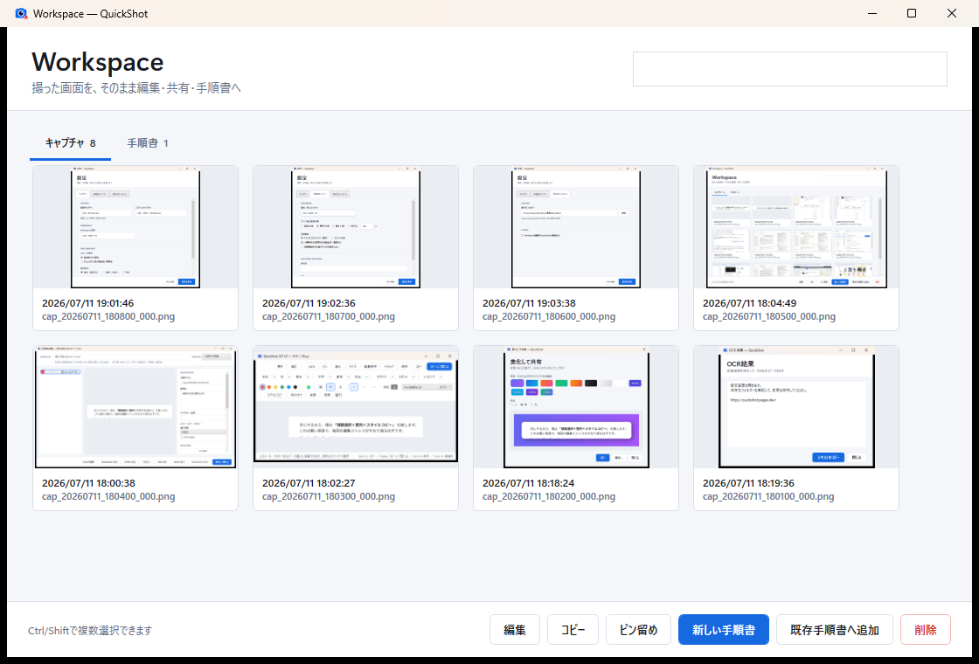Select thumbnail of cap_20260711_180500_000.png
This screenshot has height=664, width=979.
point(796,227)
